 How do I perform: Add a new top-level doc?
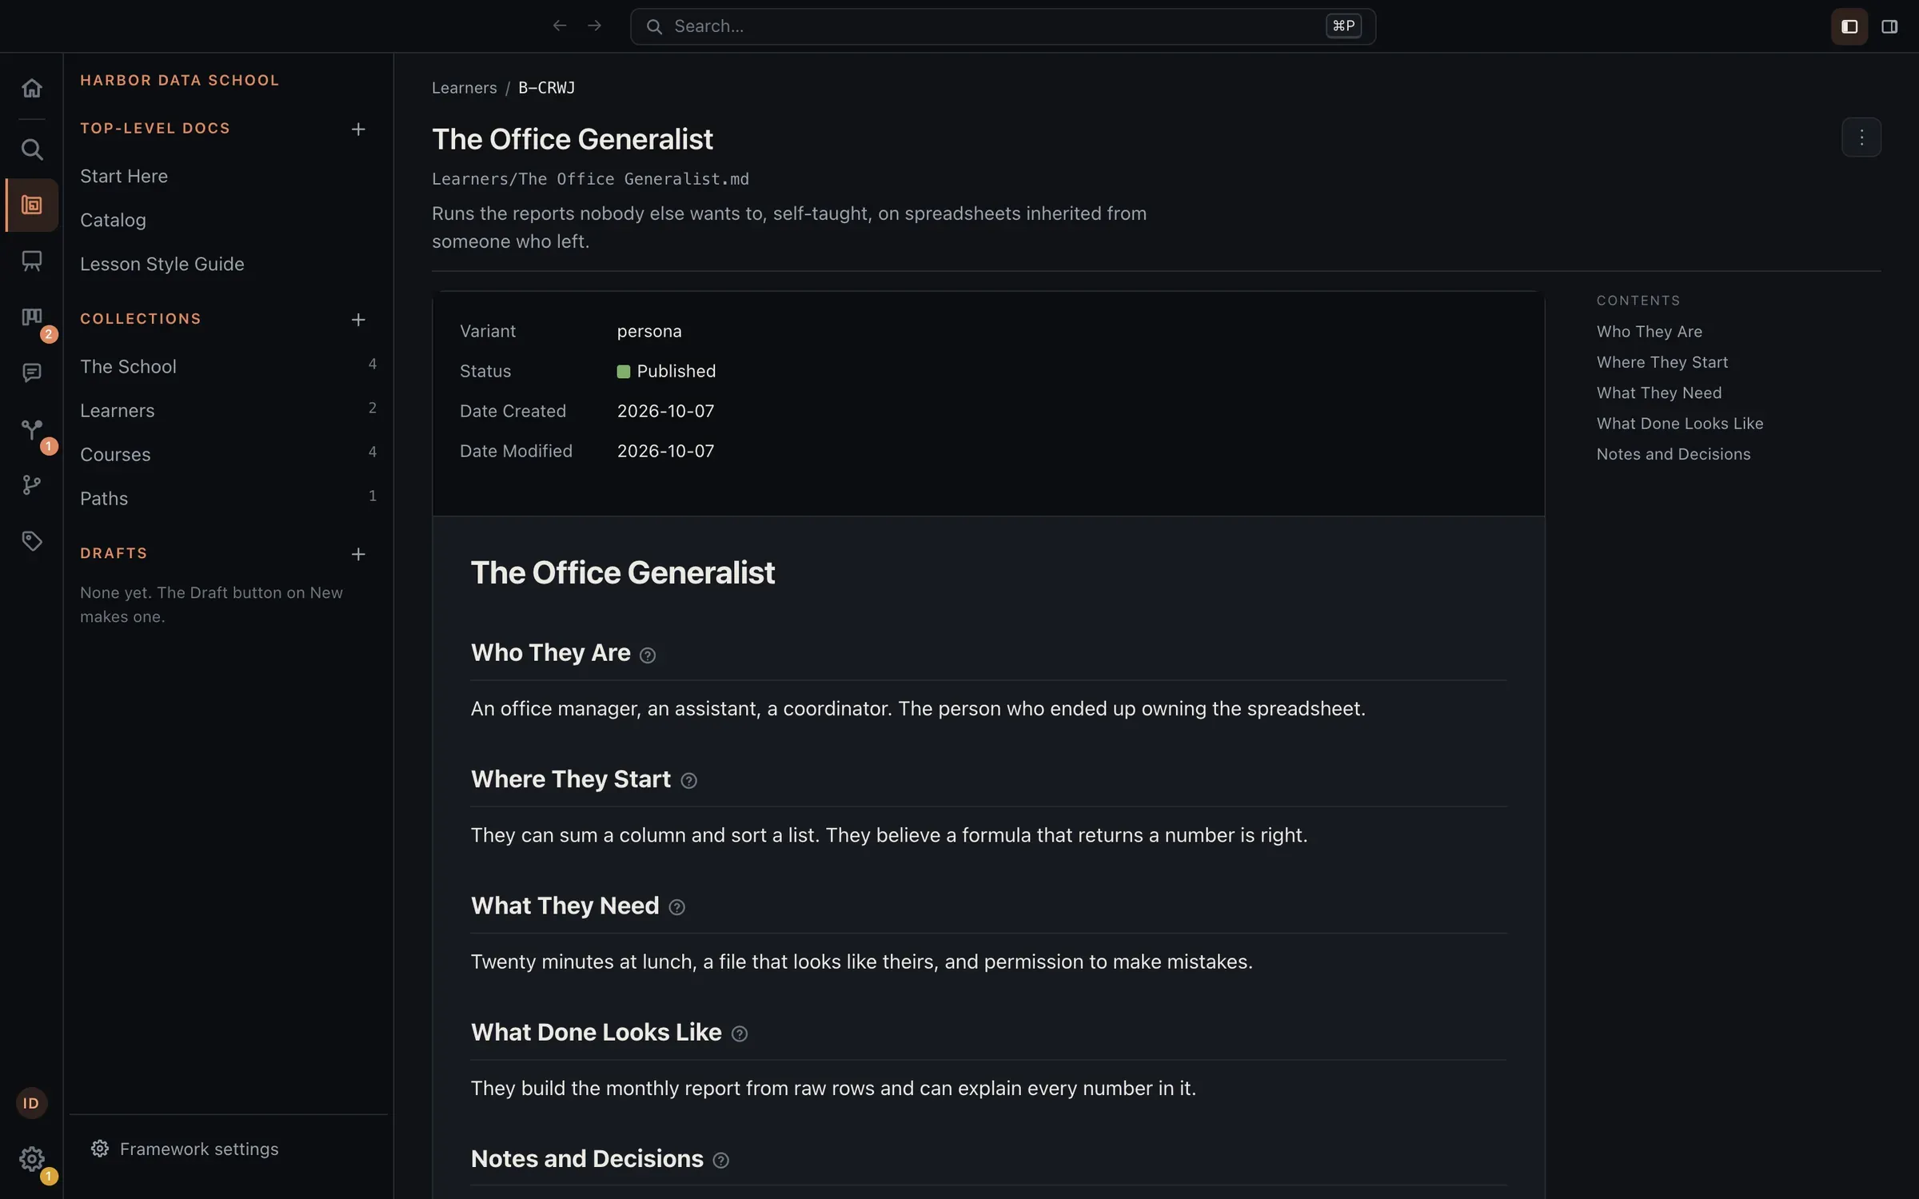(358, 129)
